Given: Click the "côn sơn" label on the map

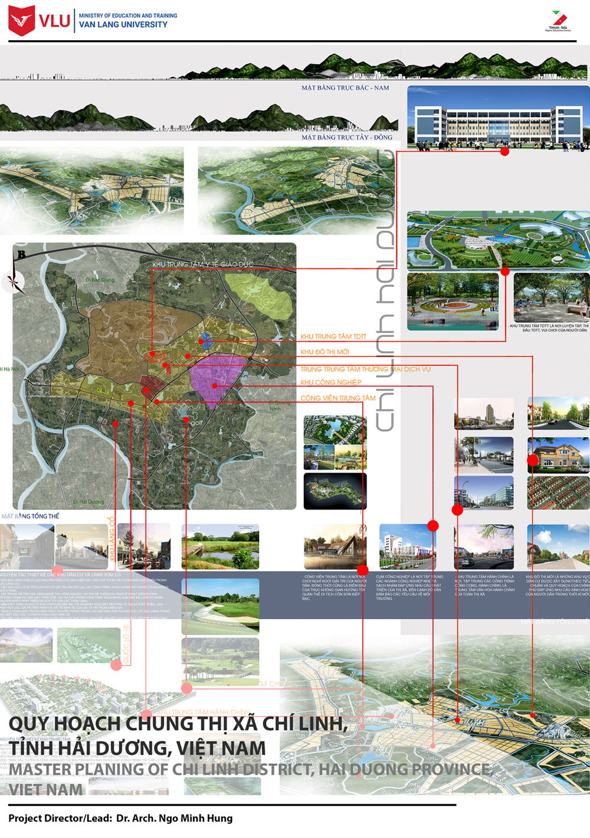Looking at the screenshot, I should 123,360.
